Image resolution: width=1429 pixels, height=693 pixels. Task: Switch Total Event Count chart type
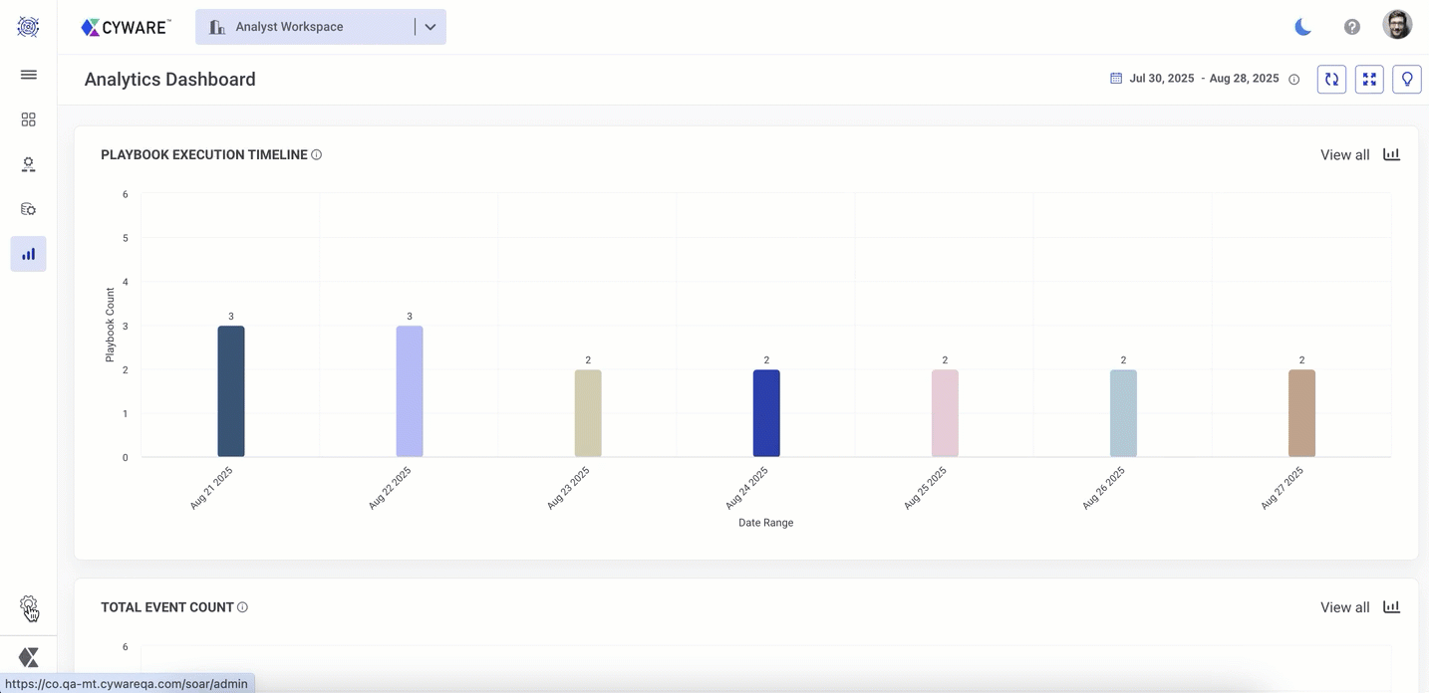1391,607
